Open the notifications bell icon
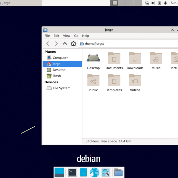Viewport: 178px width, 178px height. (166, 3)
